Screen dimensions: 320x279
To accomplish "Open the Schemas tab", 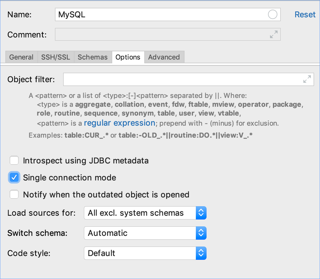I will [x=93, y=57].
